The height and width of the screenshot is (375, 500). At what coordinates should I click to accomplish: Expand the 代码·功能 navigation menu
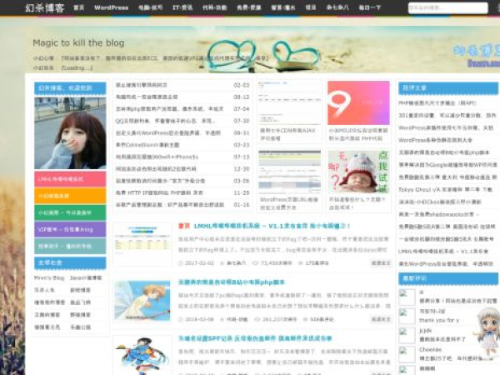coord(214,7)
